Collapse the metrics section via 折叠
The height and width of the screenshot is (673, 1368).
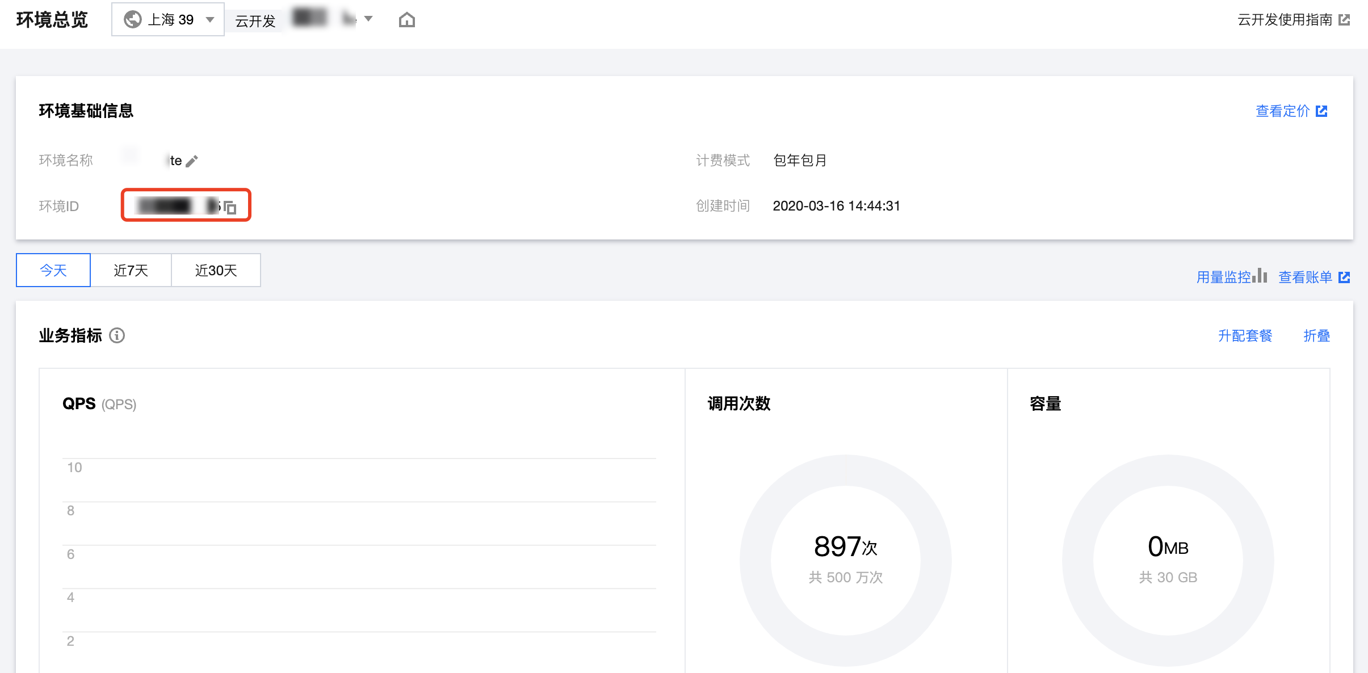click(x=1317, y=336)
